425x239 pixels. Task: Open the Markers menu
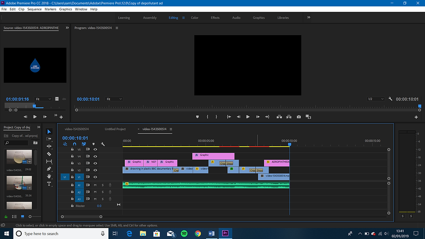click(50, 9)
